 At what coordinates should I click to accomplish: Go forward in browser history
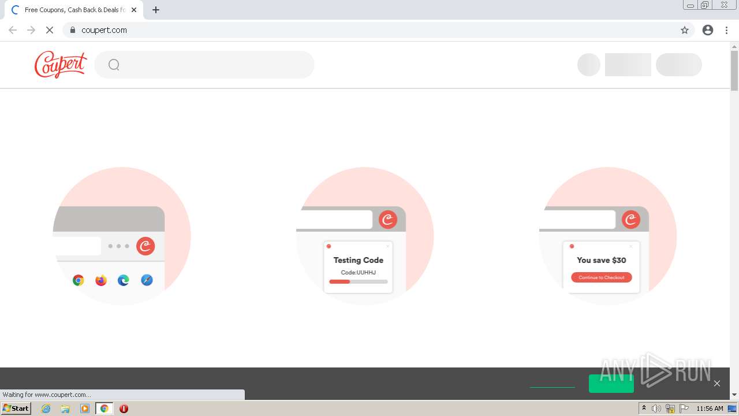[x=31, y=30]
